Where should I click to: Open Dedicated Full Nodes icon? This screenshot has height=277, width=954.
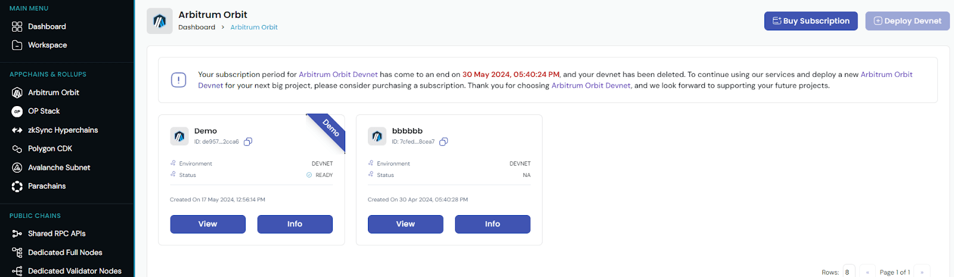(x=17, y=253)
